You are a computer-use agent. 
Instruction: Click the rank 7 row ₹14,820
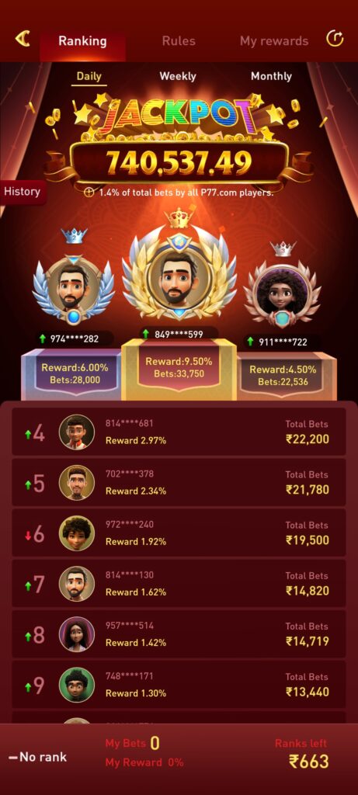[x=179, y=583]
